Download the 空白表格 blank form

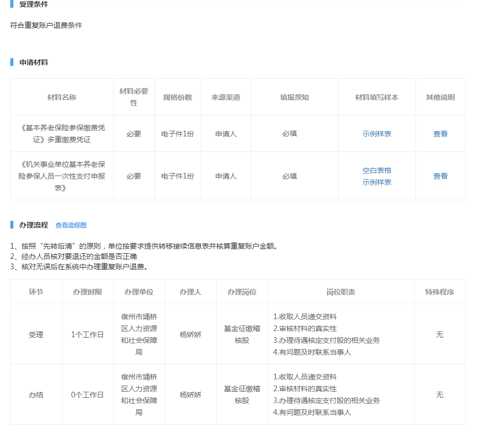click(376, 170)
